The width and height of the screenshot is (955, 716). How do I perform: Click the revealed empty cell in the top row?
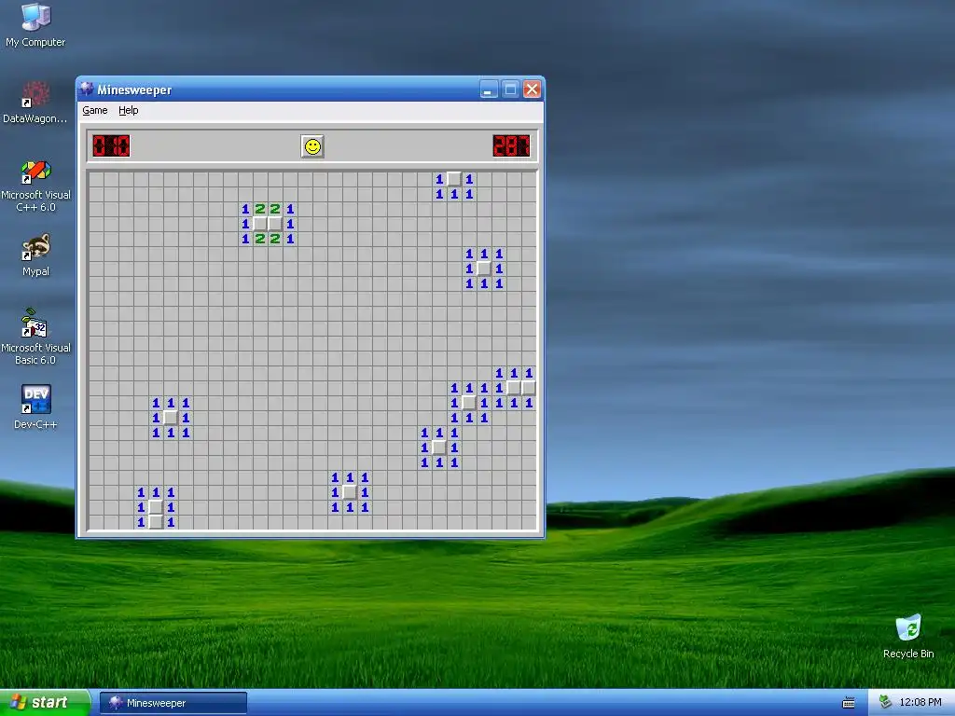(454, 179)
